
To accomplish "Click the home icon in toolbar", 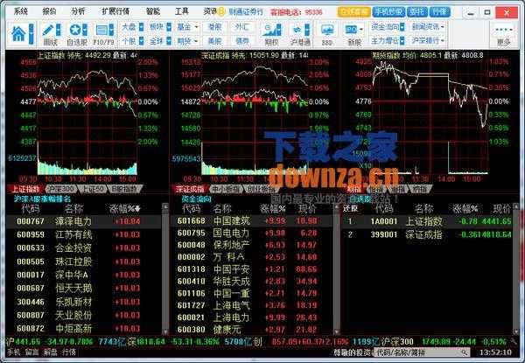I will (19, 33).
